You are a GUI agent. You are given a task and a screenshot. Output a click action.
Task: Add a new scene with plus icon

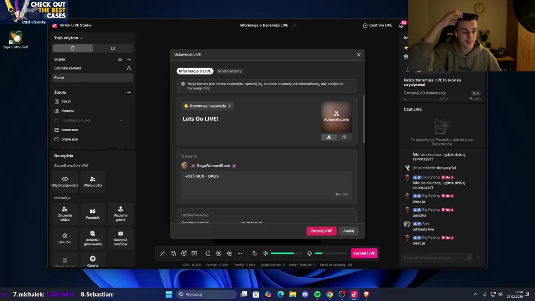point(129,59)
